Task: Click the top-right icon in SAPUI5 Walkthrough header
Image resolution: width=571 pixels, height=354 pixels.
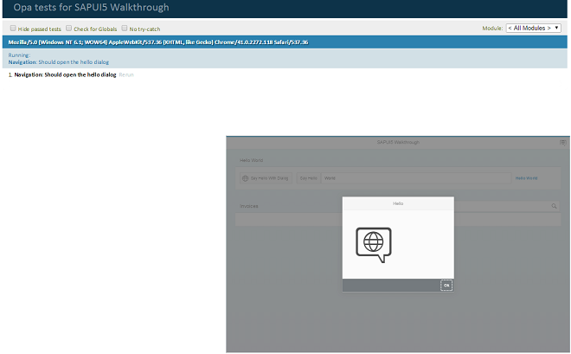Action: pyautogui.click(x=563, y=141)
